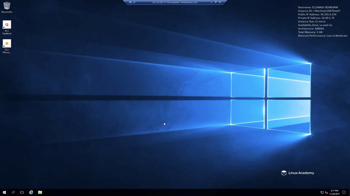This screenshot has width=350, height=196.
Task: Check connection quality signal bars icon
Action: tap(134, 2)
